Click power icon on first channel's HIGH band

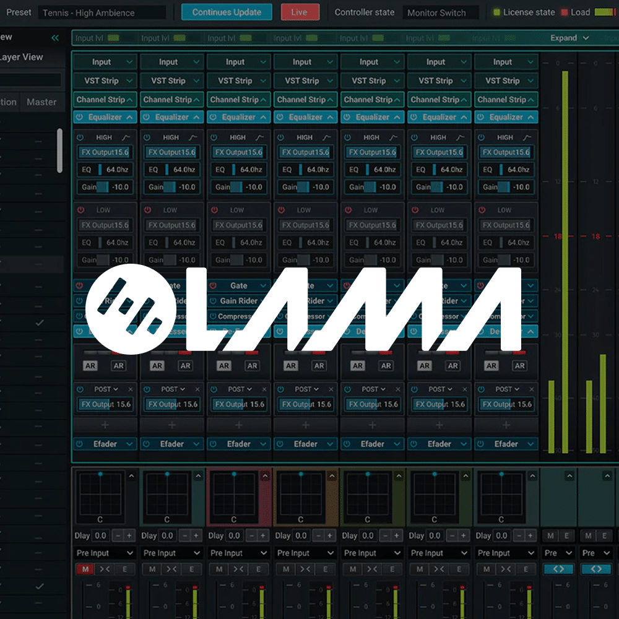(x=80, y=137)
